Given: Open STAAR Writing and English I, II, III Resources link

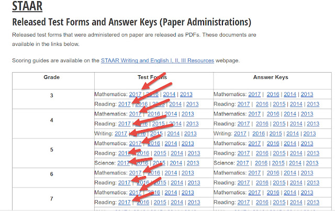Looking at the screenshot, I should click(x=157, y=61).
